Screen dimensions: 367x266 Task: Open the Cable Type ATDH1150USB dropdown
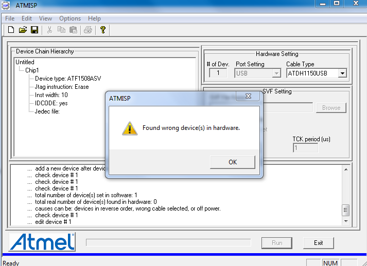coord(342,73)
